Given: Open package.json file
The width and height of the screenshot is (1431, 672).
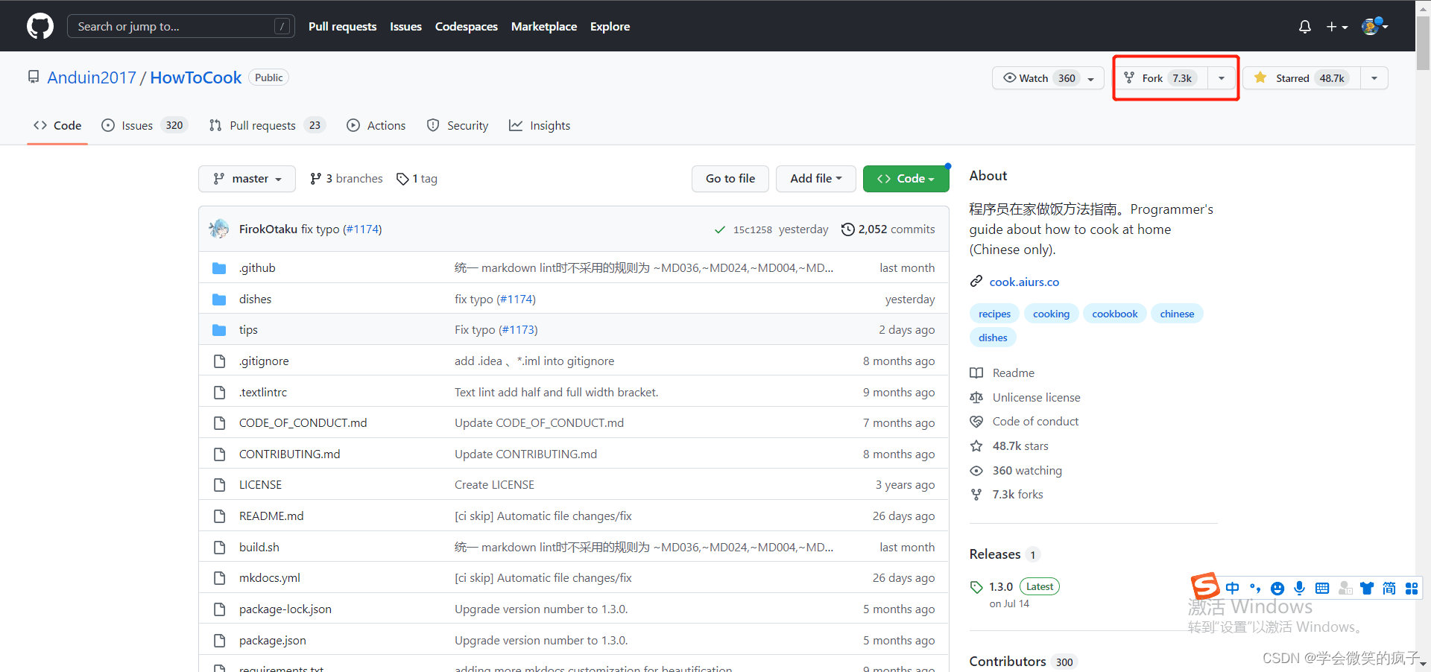Looking at the screenshot, I should pos(272,640).
